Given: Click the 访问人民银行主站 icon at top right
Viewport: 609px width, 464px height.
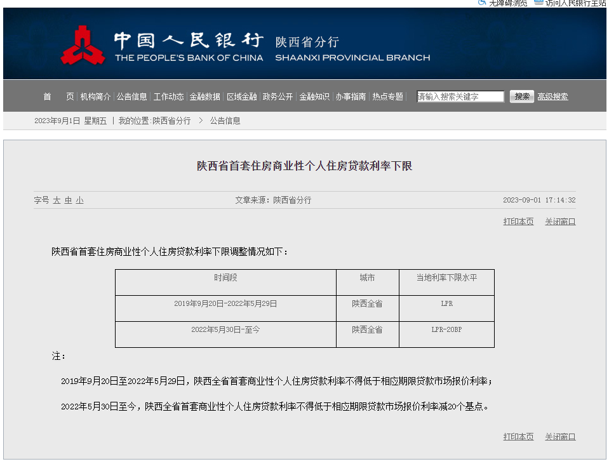Looking at the screenshot, I should (539, 3).
